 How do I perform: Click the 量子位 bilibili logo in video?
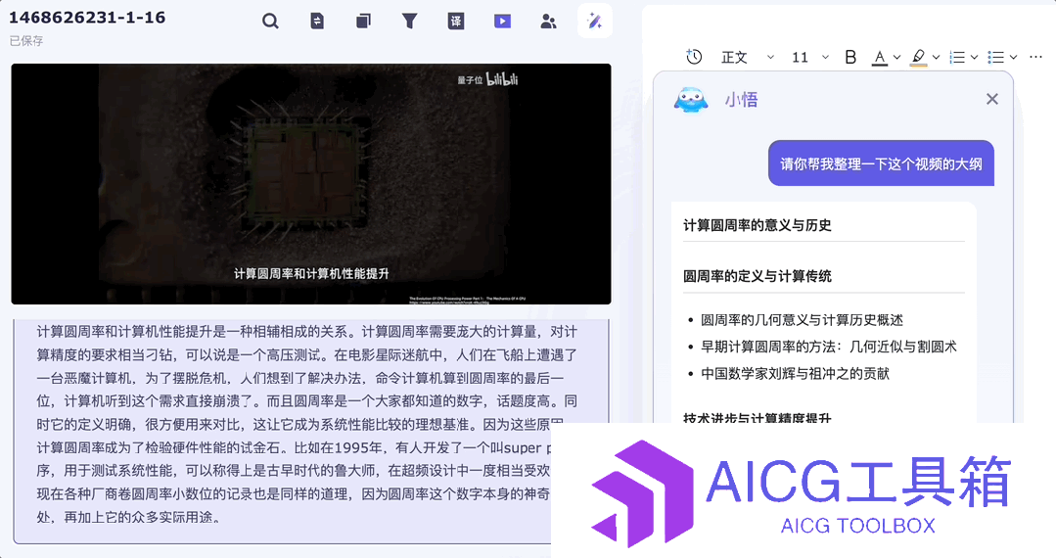pos(487,79)
